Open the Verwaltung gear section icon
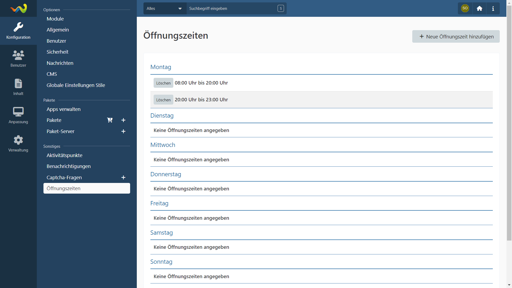Viewport: 512px width, 288px height. click(18, 144)
